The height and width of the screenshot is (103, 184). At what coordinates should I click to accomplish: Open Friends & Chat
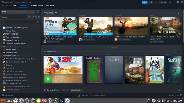pyautogui.click(x=175, y=95)
